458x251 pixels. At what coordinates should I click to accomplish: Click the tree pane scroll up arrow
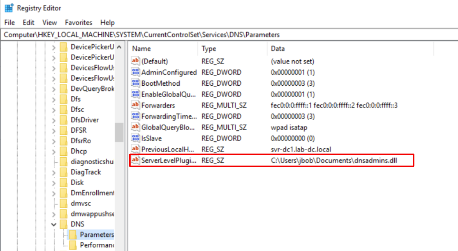coord(119,47)
